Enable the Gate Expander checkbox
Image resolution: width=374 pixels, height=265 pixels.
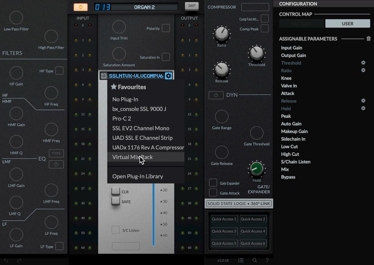(213, 183)
